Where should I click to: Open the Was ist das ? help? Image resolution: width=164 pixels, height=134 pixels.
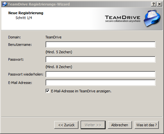point(147,125)
